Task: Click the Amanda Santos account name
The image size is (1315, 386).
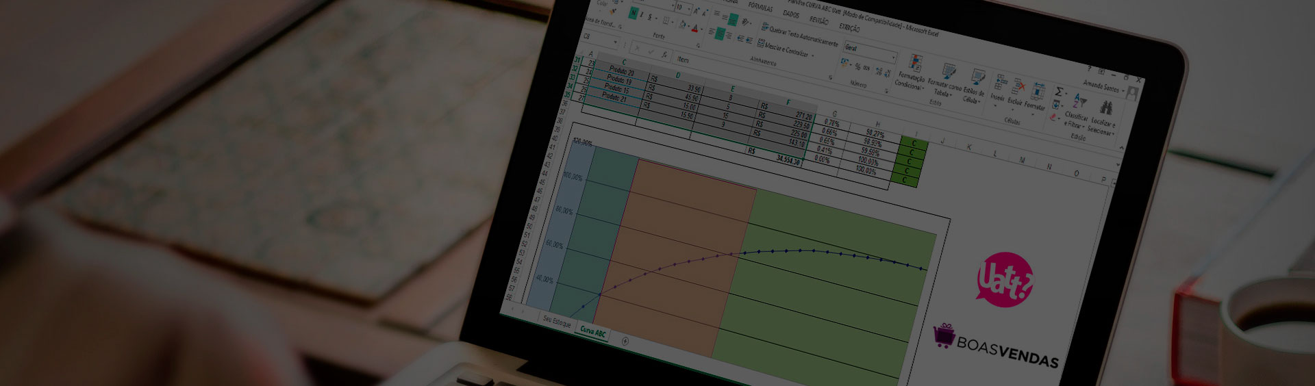Action: [x=1101, y=86]
